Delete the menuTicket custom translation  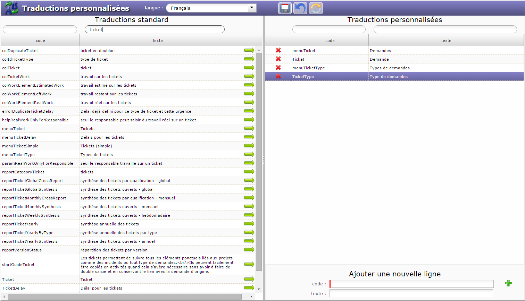(278, 50)
